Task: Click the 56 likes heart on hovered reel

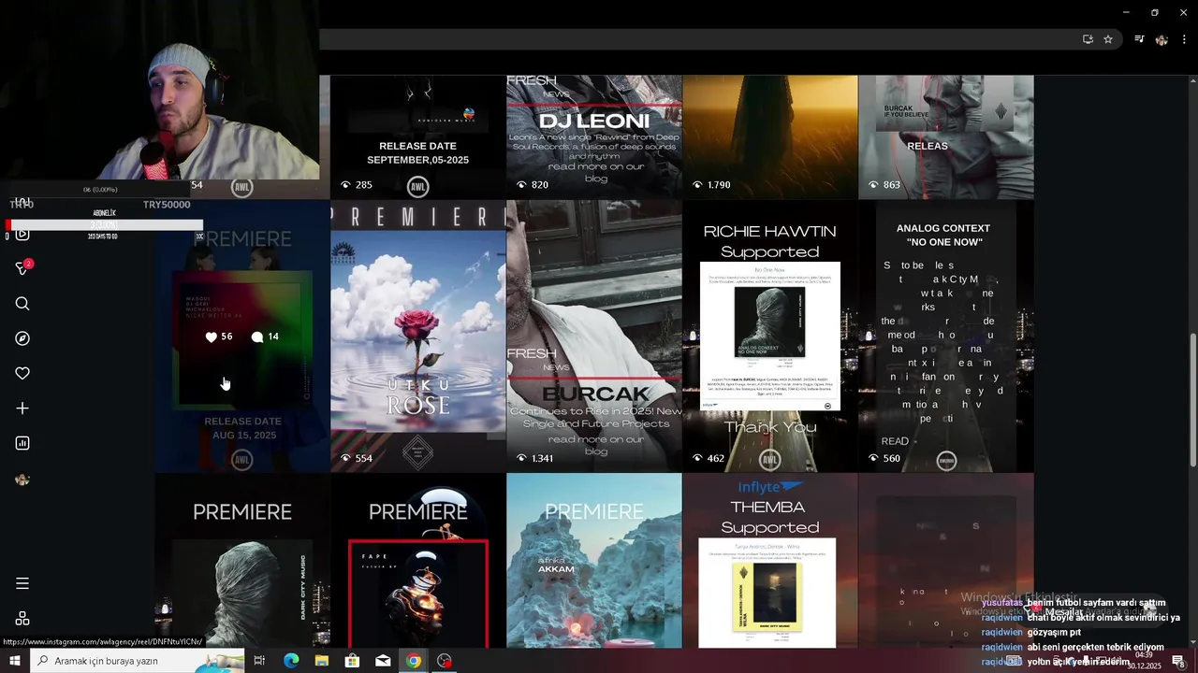Action: [x=211, y=336]
